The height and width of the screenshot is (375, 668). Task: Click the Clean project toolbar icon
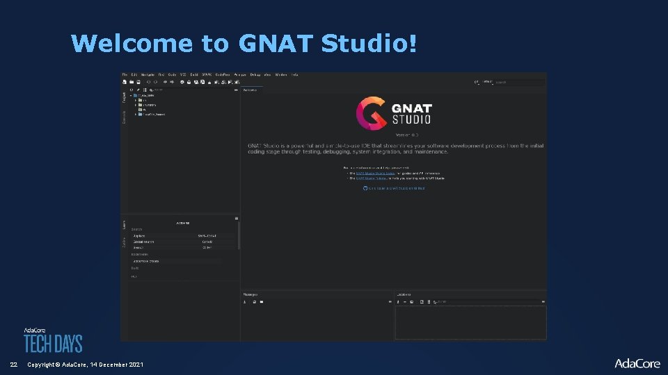(209, 82)
